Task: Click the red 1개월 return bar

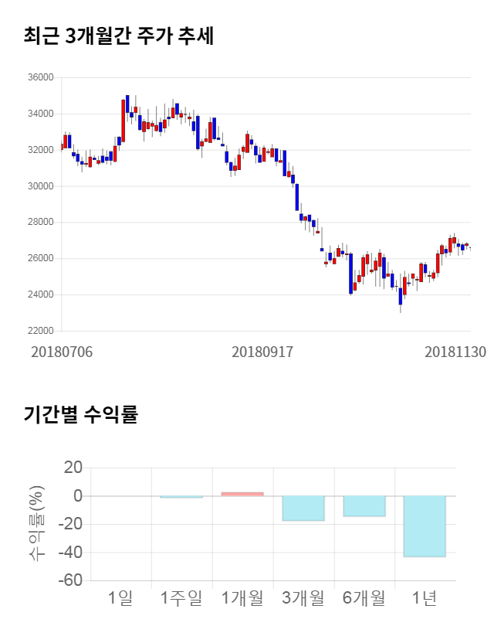Action: point(242,494)
